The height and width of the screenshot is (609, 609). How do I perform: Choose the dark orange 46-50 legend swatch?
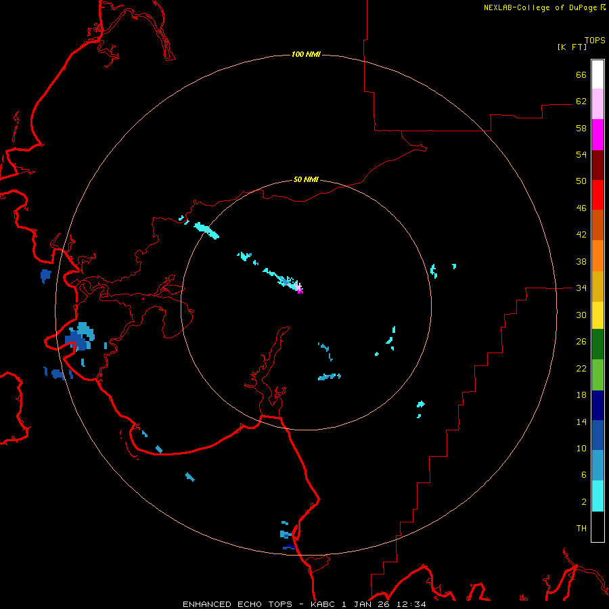[x=597, y=225]
